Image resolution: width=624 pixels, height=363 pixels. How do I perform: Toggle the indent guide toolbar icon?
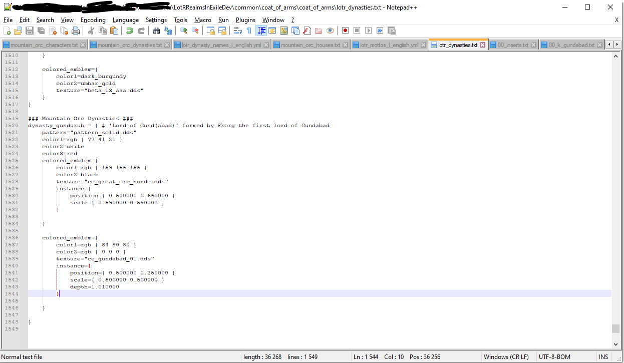click(x=261, y=31)
